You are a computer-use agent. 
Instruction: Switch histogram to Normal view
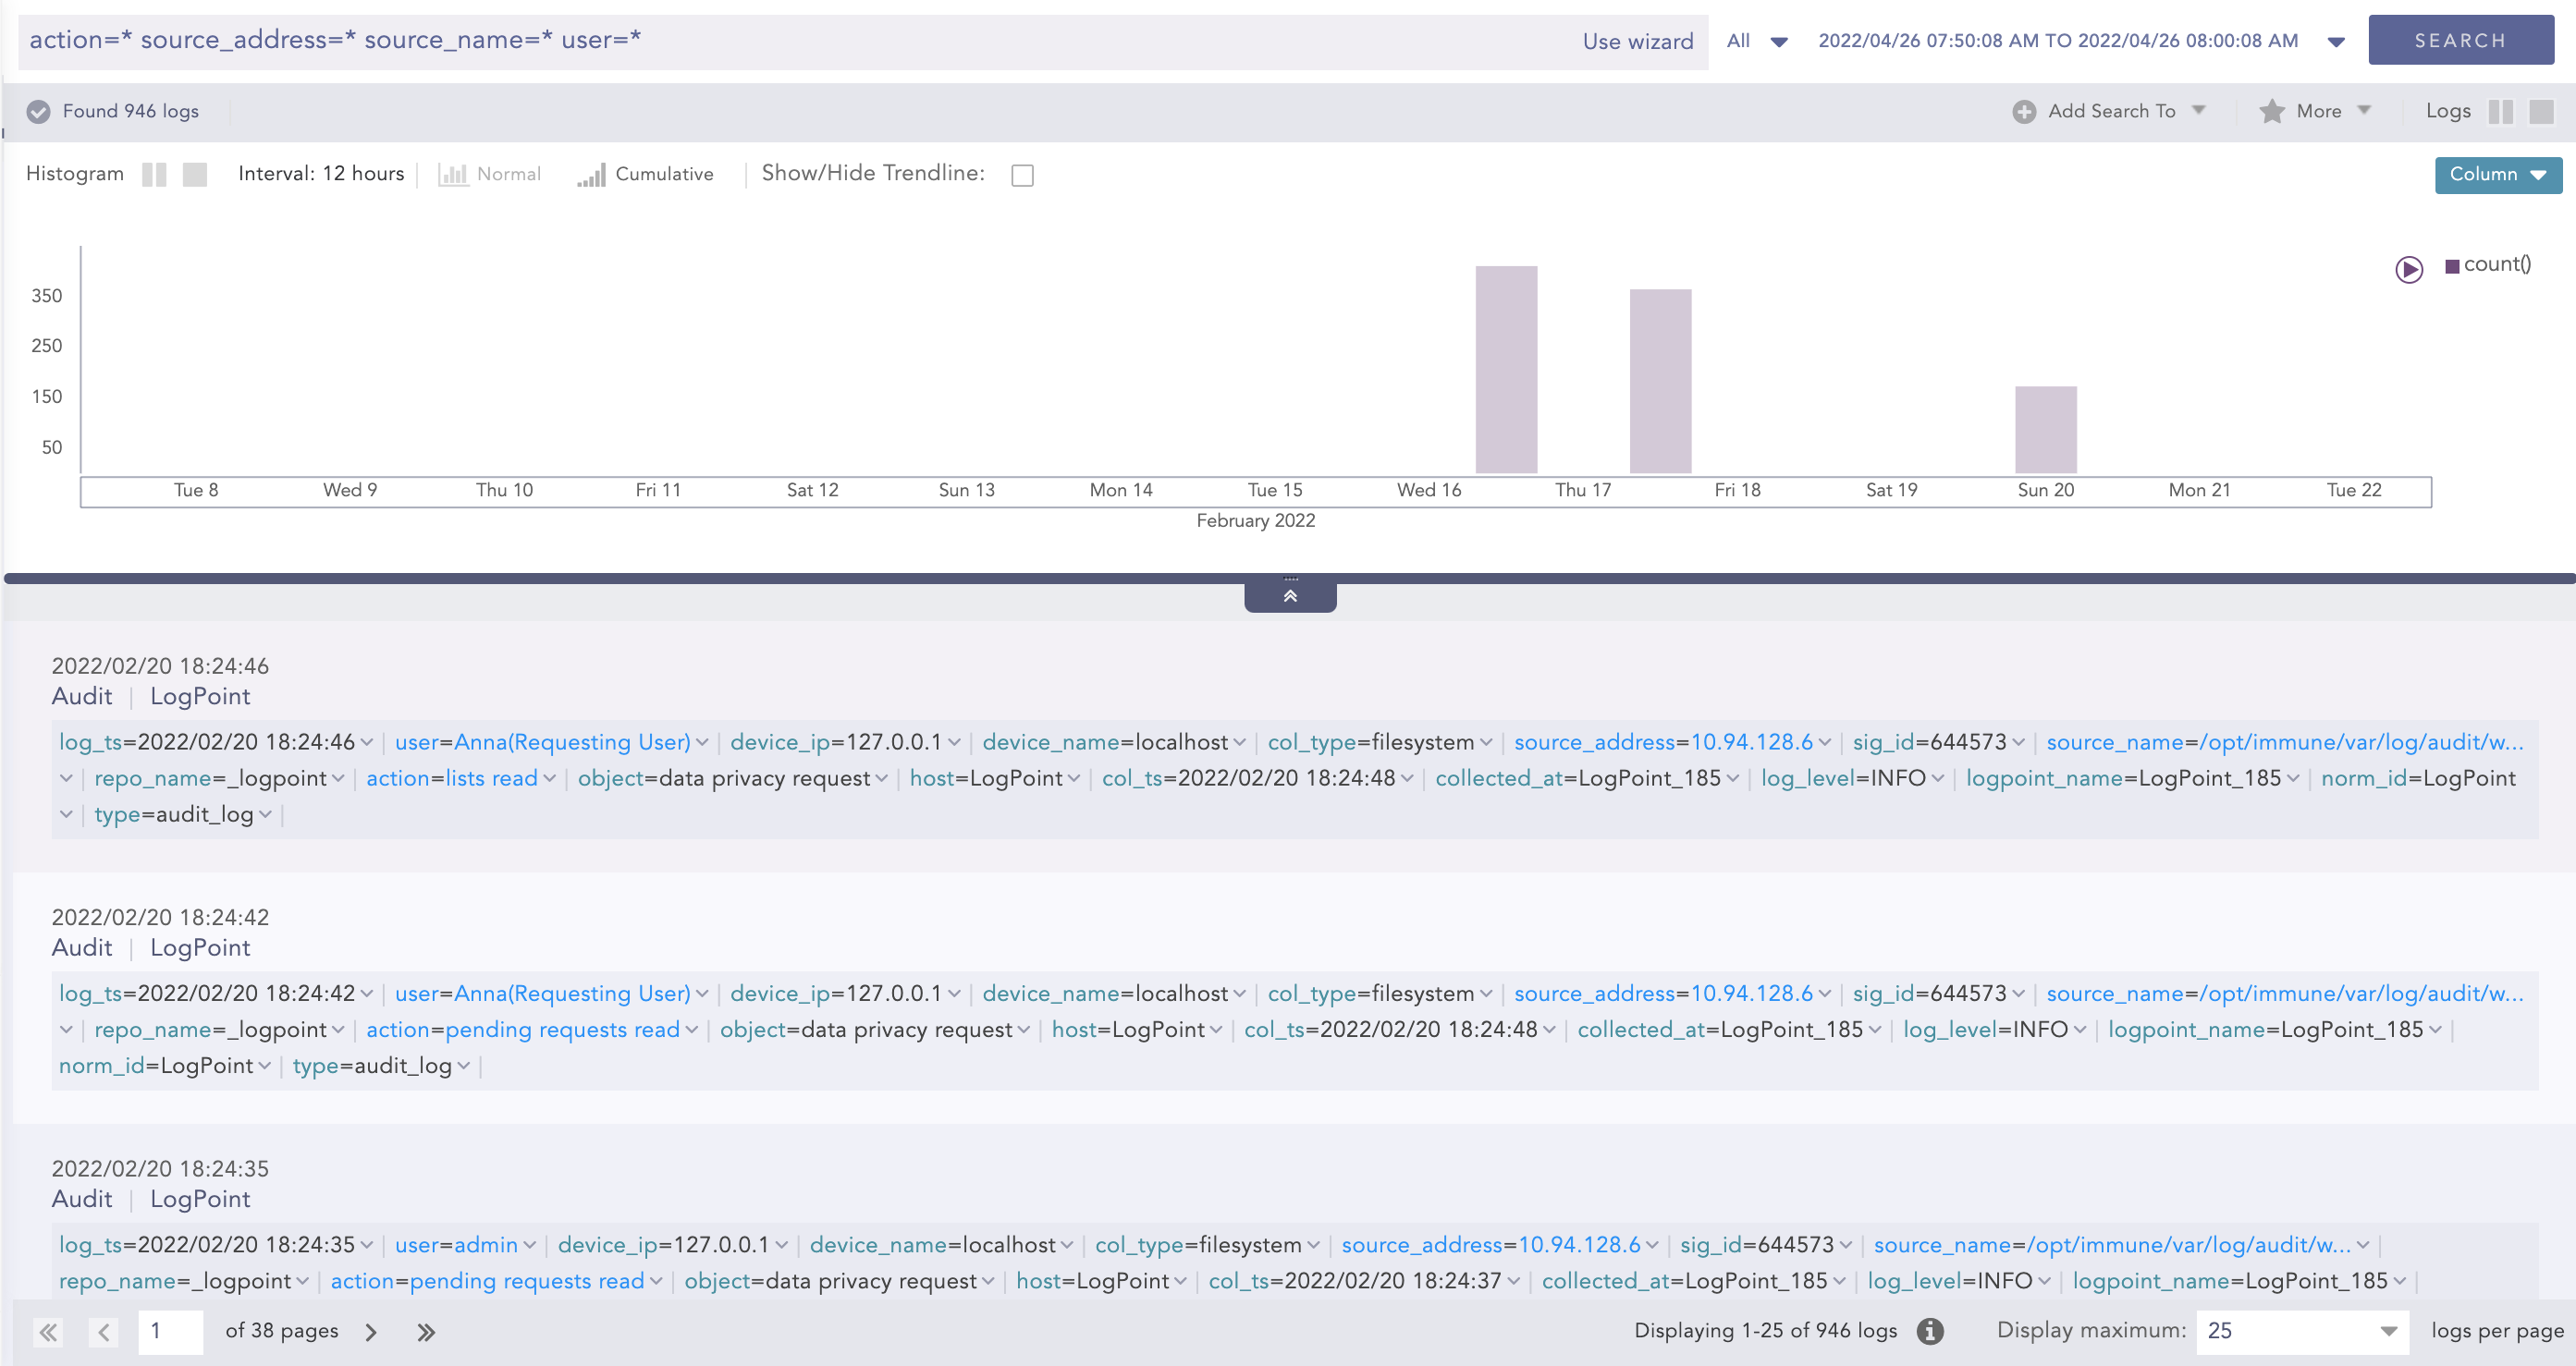(x=489, y=174)
